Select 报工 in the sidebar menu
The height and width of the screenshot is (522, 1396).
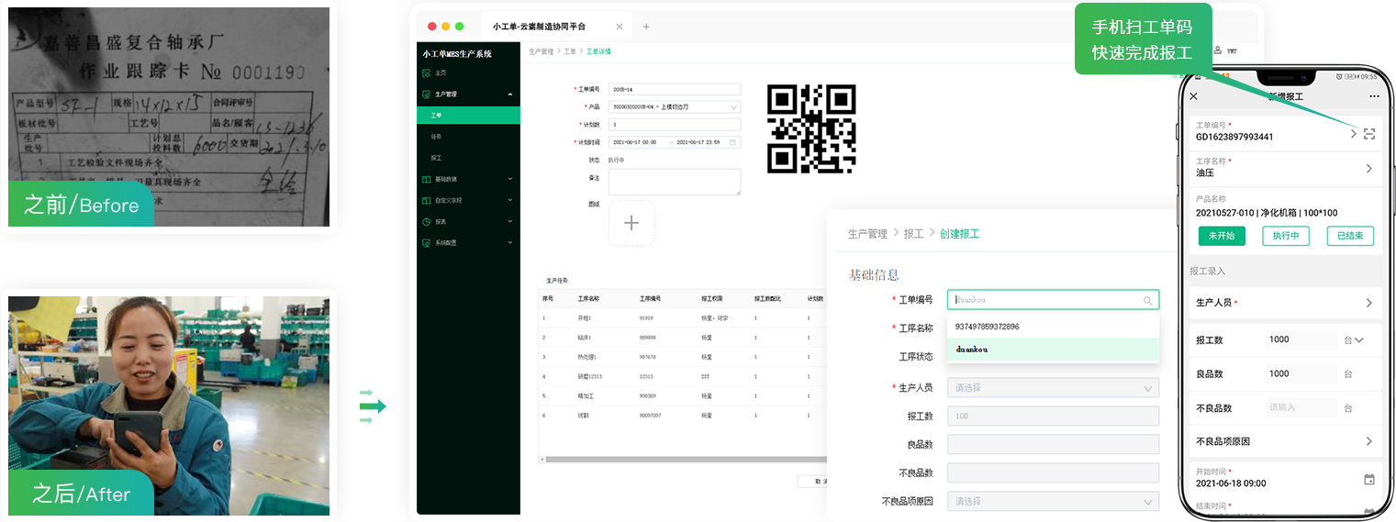[x=437, y=158]
